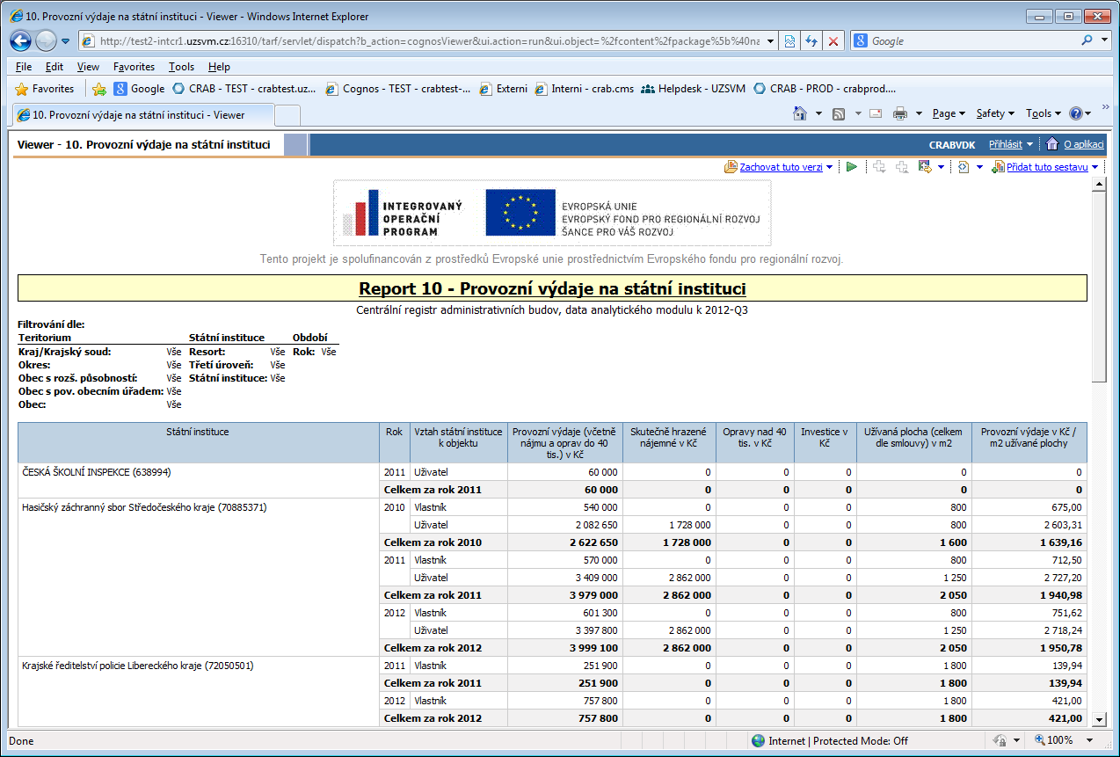Click the vertical scrollbar up arrow
This screenshot has width=1120, height=757.
tap(1098, 183)
